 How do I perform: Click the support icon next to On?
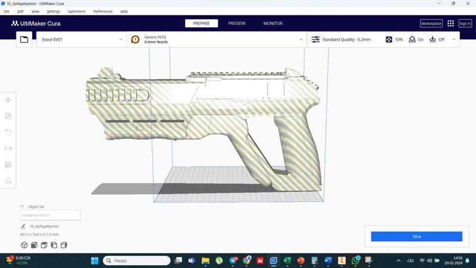tap(412, 39)
